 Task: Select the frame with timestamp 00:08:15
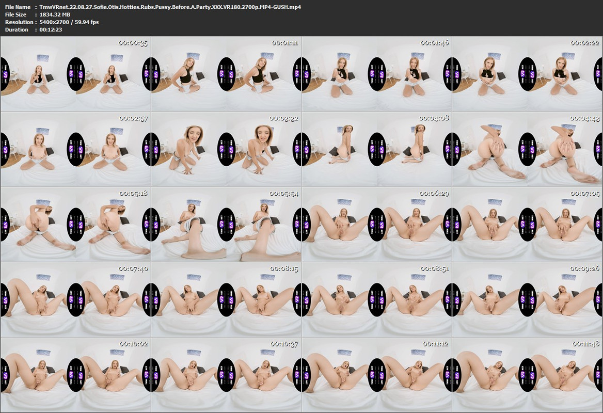226,300
